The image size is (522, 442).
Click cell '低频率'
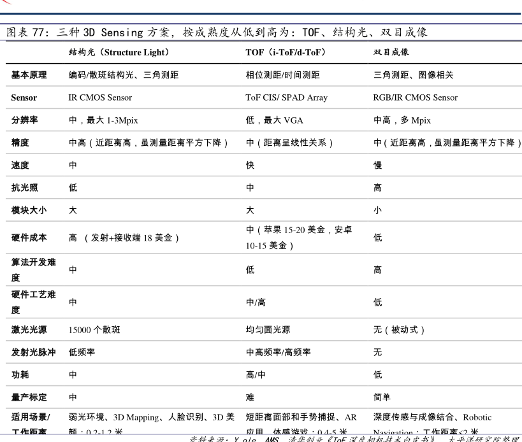pos(82,352)
